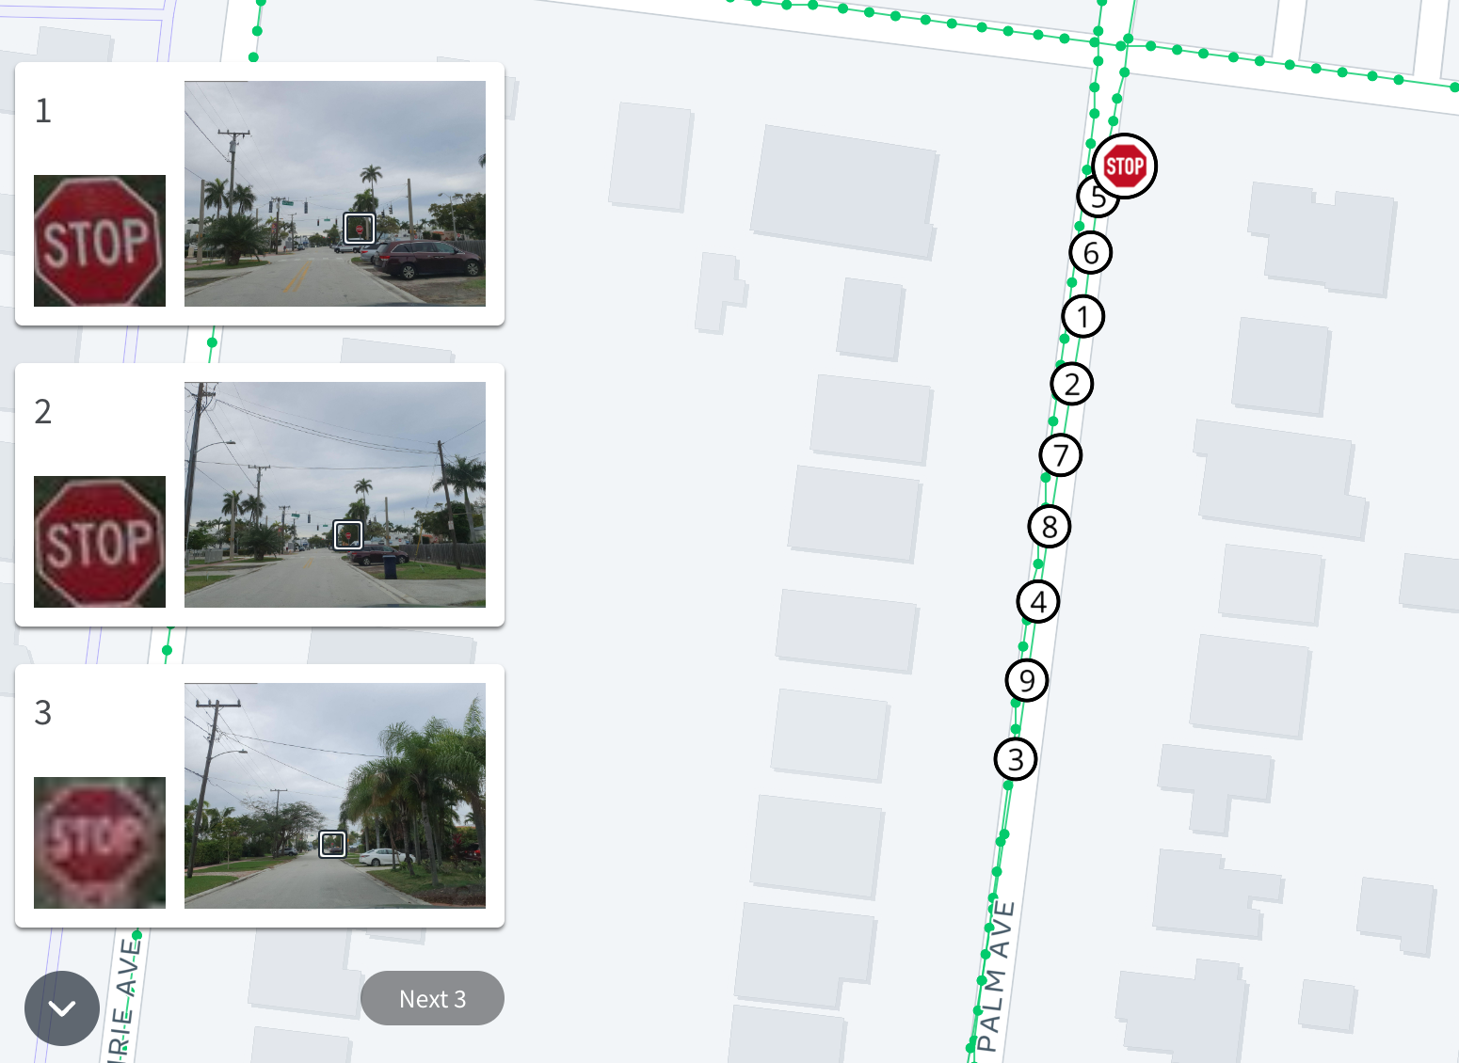Choose map marker number 8
Image resolution: width=1459 pixels, height=1063 pixels.
1050,527
